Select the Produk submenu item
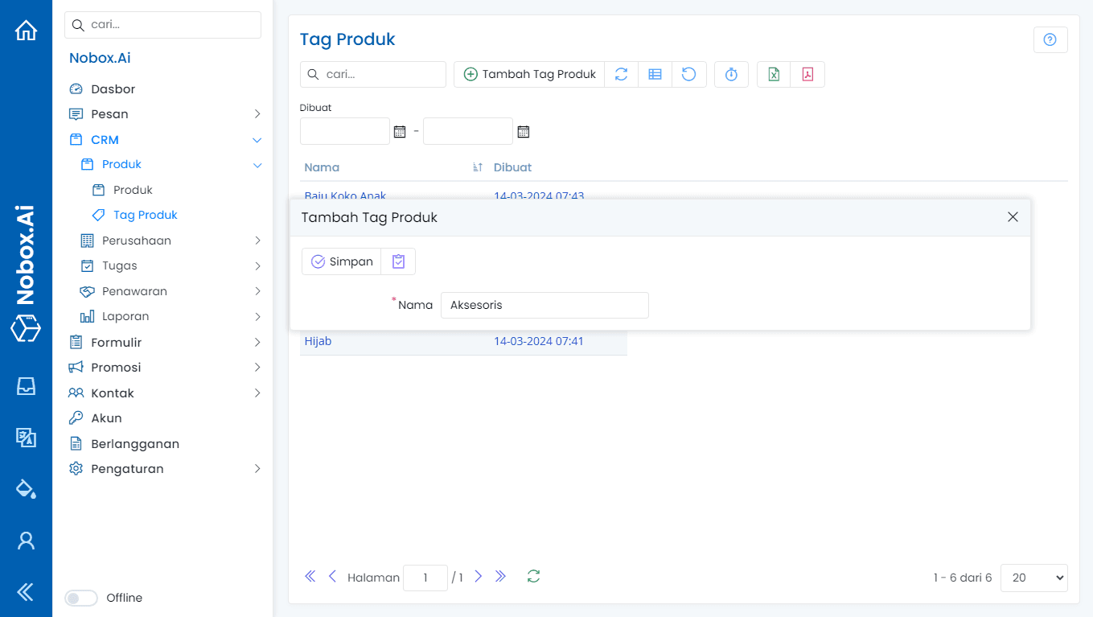The height and width of the screenshot is (617, 1093). click(133, 191)
